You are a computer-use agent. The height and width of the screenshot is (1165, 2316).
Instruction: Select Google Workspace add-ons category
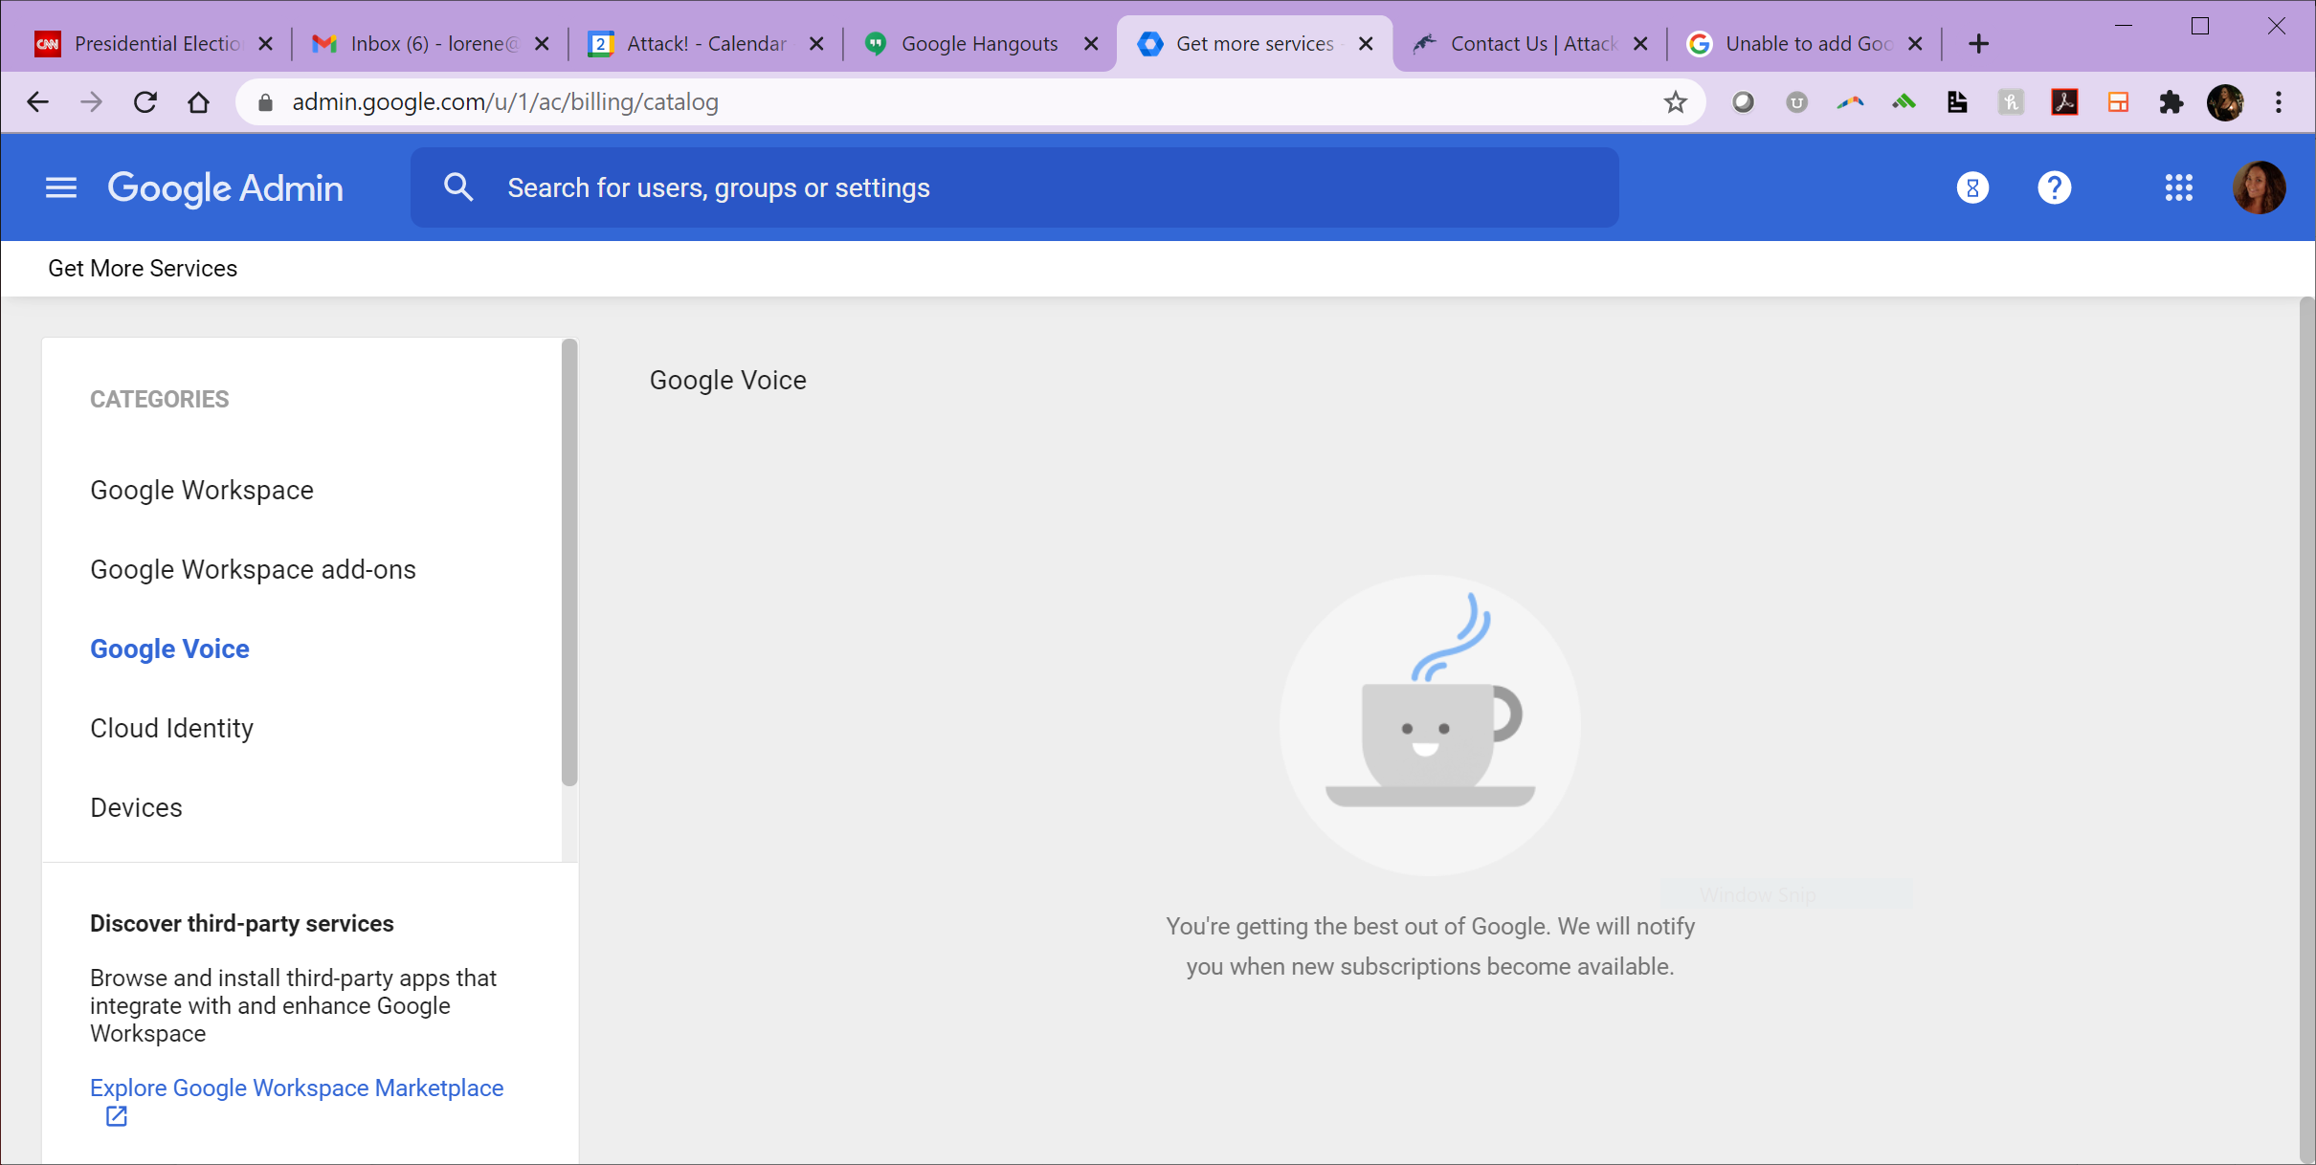tap(253, 569)
